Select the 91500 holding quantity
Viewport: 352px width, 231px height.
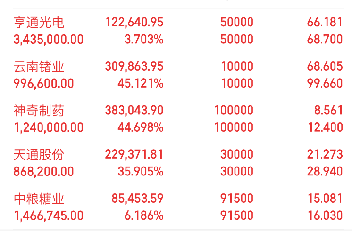[237, 199]
